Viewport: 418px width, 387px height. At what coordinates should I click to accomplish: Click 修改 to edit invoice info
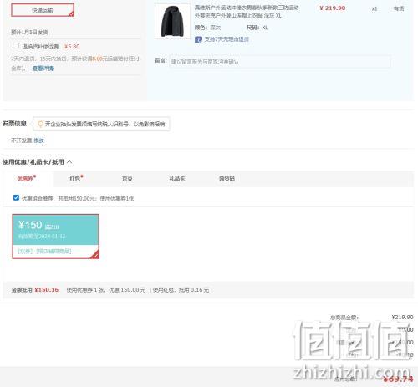click(38, 140)
